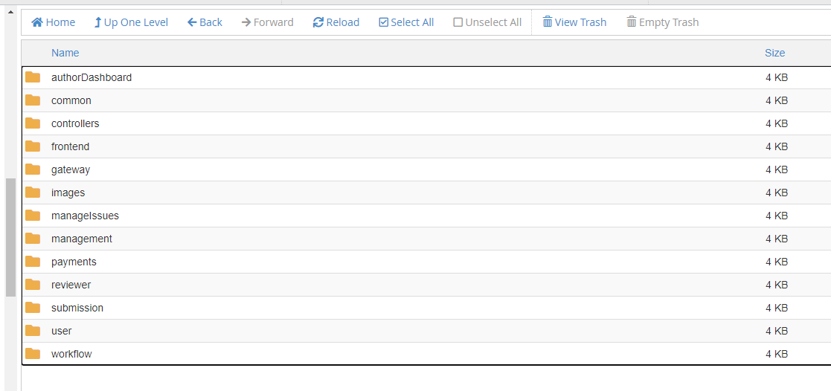831x391 pixels.
Task: Click the Home toolbar icon
Action: pyautogui.click(x=37, y=22)
